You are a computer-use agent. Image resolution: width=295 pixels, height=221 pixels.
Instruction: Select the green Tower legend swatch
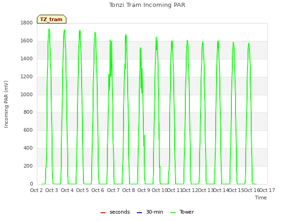click(x=173, y=212)
